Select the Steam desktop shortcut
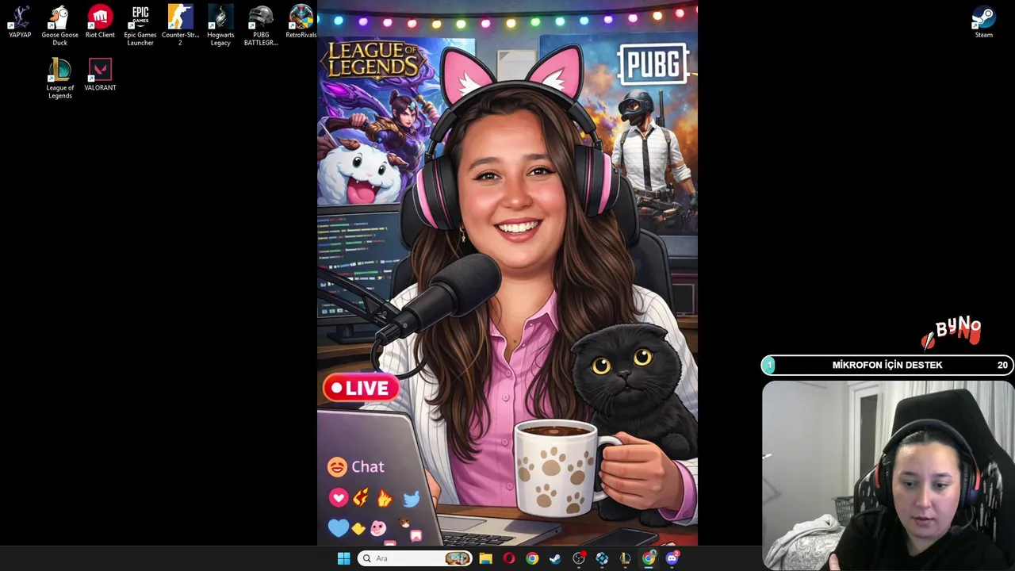1015x571 pixels. (x=983, y=22)
